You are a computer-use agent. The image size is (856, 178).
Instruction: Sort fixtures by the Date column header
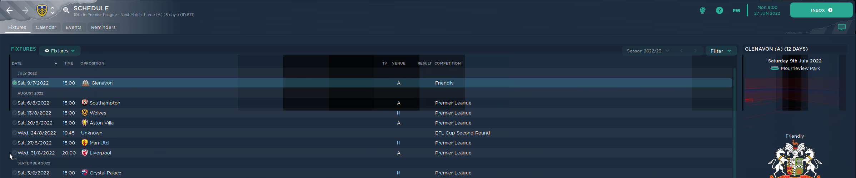17,63
